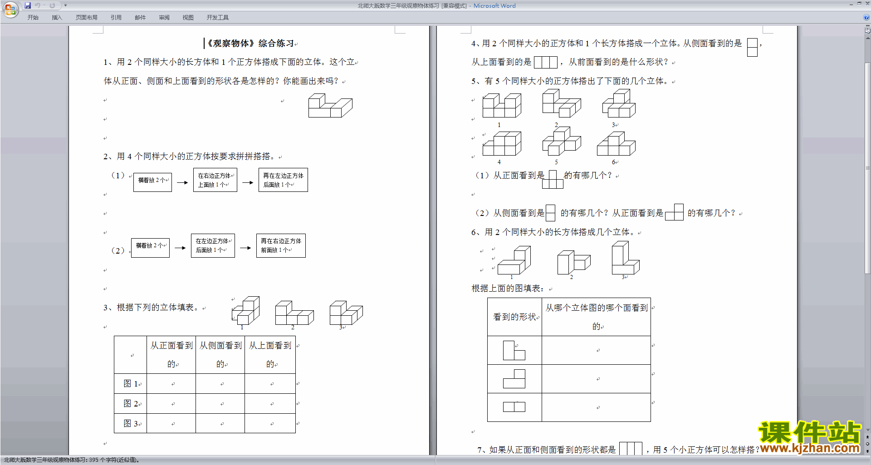This screenshot has height=465, width=871.
Task: Click the Next Page double-arrow button
Action: 867,450
